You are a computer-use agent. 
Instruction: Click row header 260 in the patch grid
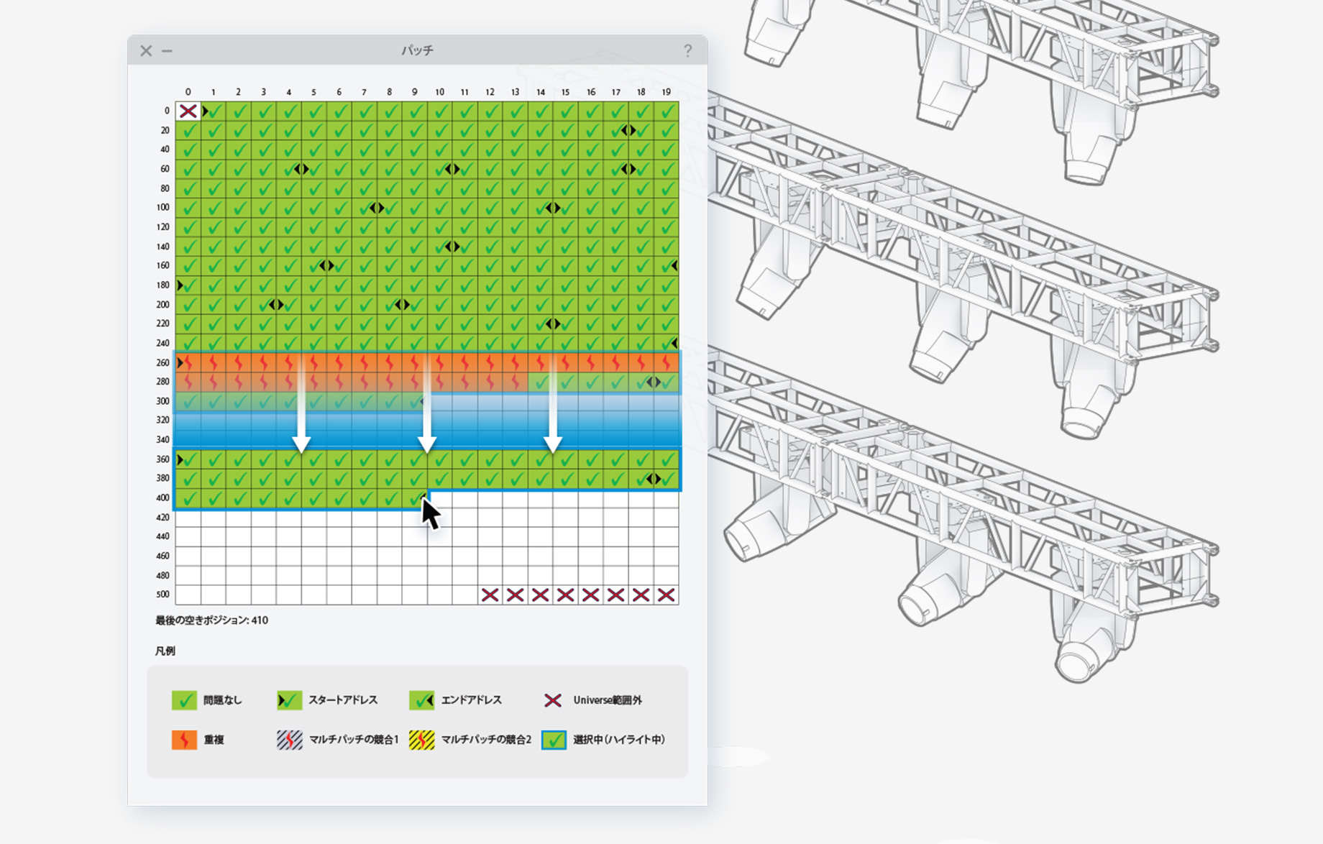[x=163, y=363]
